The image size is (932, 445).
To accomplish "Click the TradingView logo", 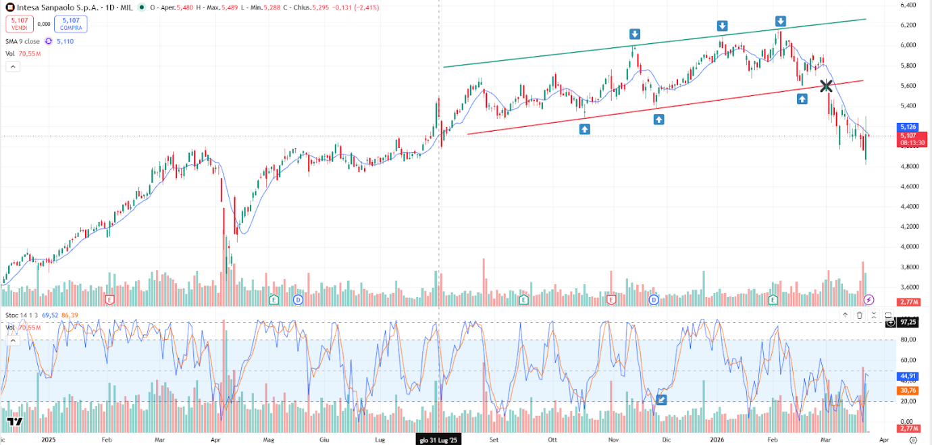I will click(x=14, y=421).
